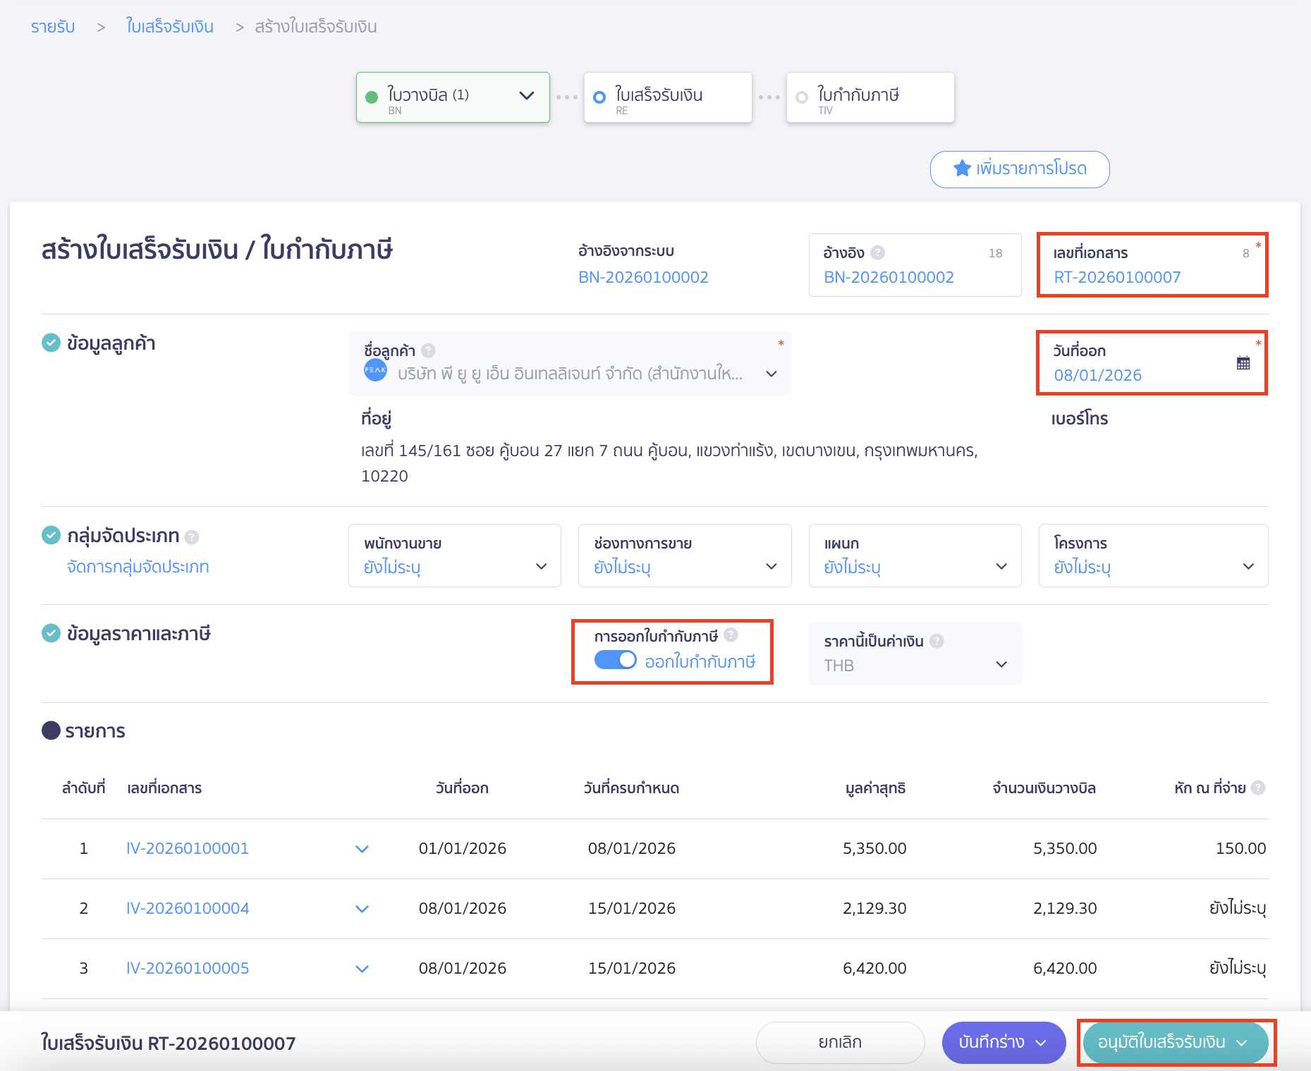Select the ใบเสร็จรับเงิน RE step circle

(x=599, y=97)
